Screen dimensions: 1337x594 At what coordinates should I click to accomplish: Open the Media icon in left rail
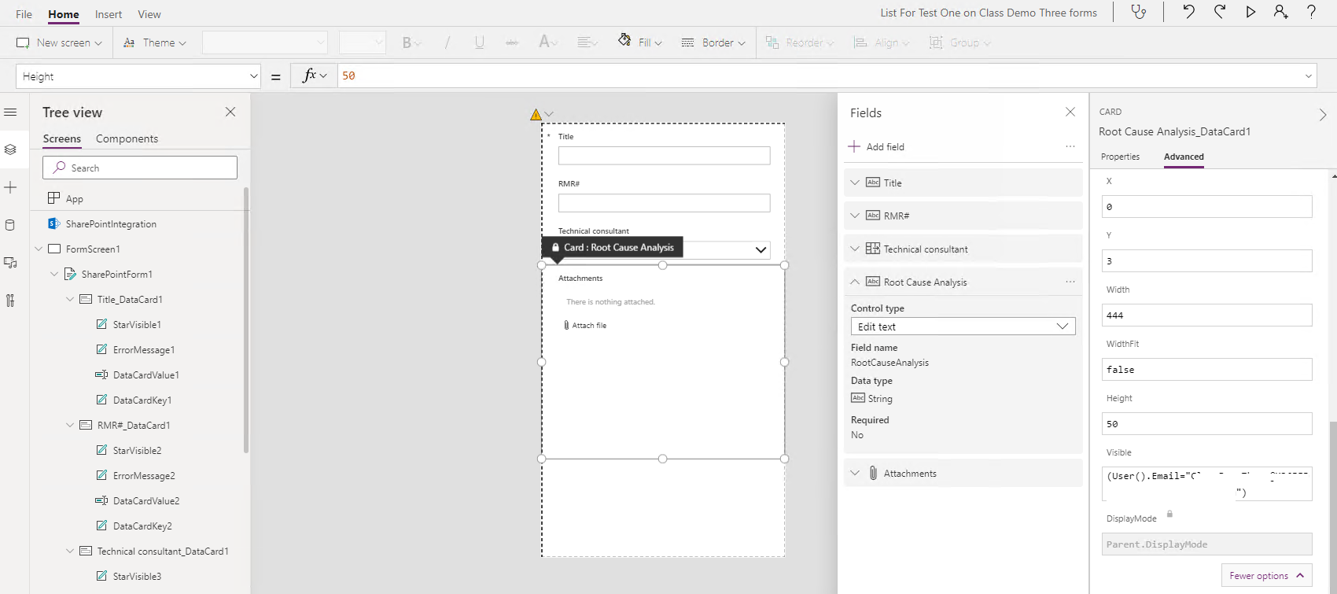(x=10, y=263)
